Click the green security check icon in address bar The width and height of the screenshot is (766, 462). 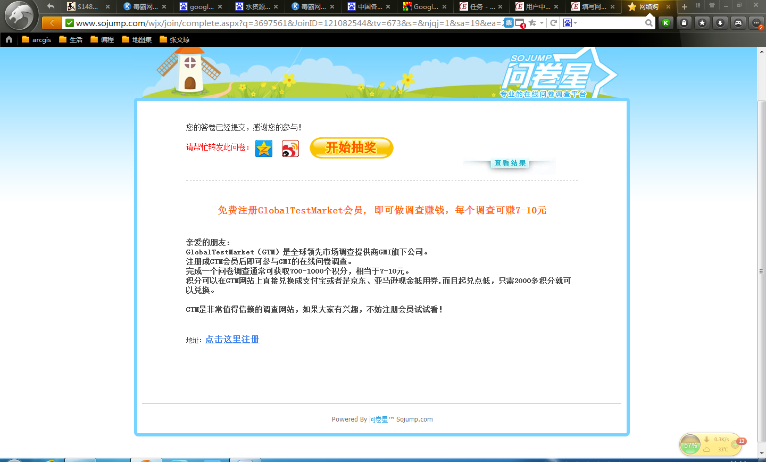69,23
